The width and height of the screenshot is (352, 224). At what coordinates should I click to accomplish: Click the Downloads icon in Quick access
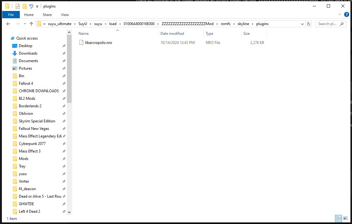point(14,53)
